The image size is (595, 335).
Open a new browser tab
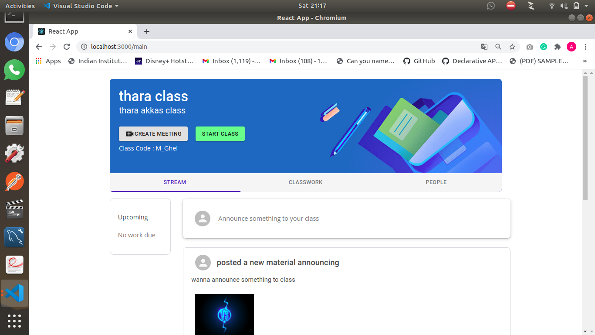click(x=147, y=31)
